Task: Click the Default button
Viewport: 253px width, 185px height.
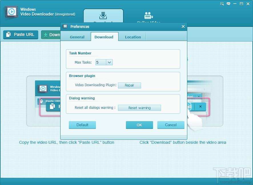Action: (x=82, y=125)
